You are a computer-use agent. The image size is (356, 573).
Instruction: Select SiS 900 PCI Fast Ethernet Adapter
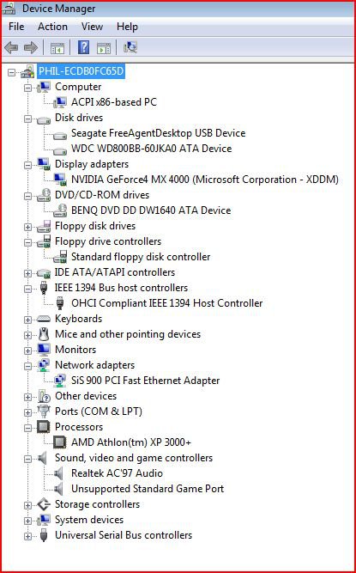tap(146, 381)
